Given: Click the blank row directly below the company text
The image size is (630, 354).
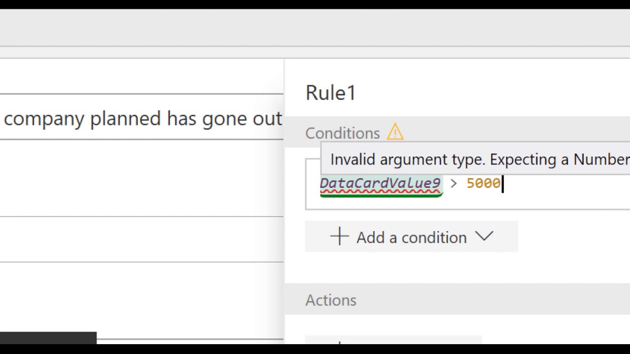Looking at the screenshot, I should tap(142, 178).
